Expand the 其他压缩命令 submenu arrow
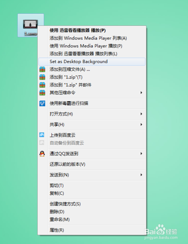Screen dimensions: 188x244 (x=141, y=93)
